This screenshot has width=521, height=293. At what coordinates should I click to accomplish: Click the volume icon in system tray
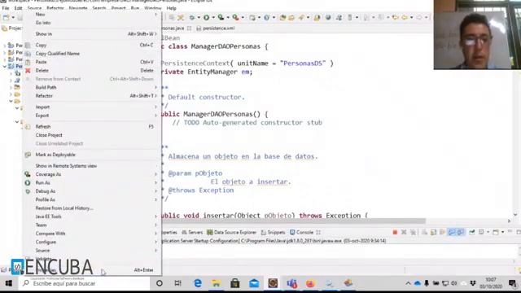coord(454,283)
